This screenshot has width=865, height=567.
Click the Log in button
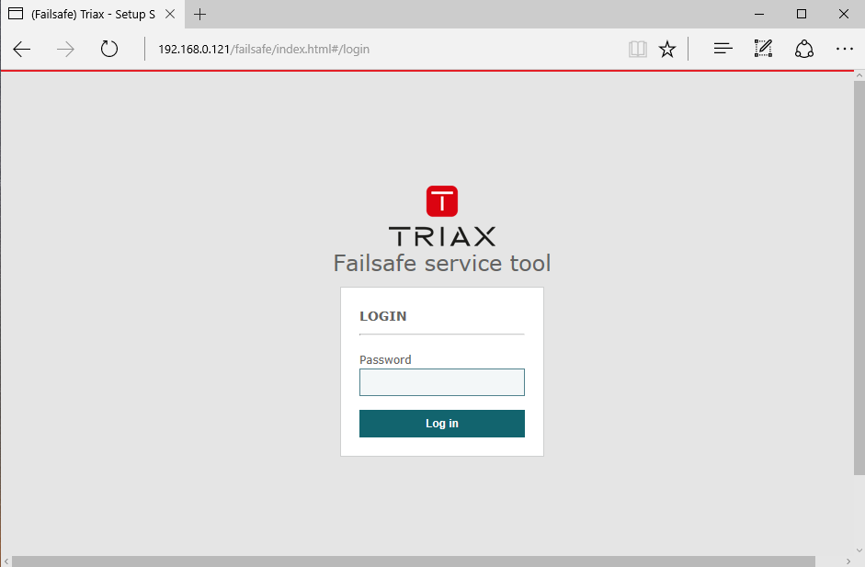[442, 424]
